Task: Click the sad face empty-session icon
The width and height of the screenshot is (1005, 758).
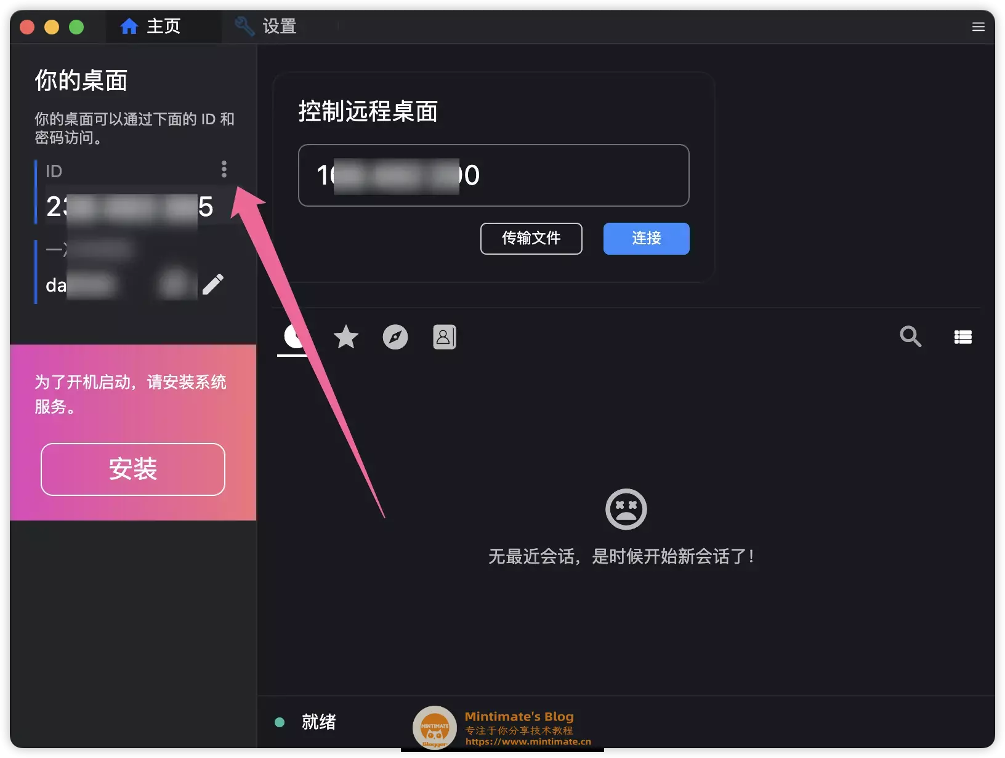Action: (x=626, y=509)
